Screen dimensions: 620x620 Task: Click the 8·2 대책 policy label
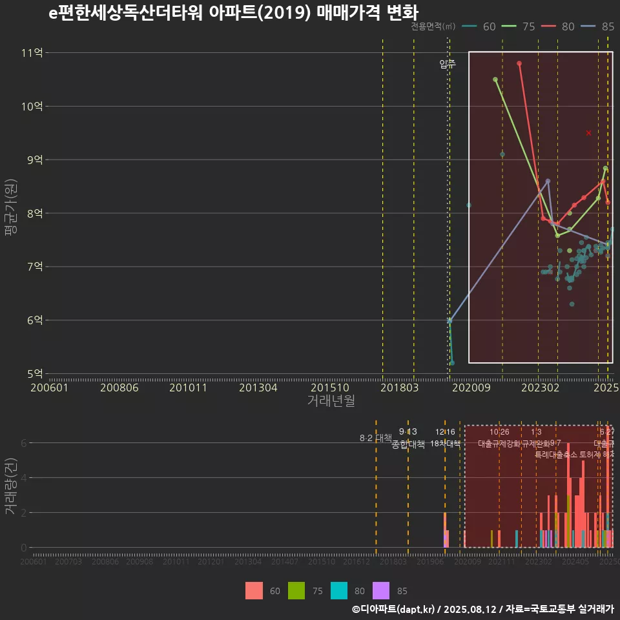tap(376, 438)
